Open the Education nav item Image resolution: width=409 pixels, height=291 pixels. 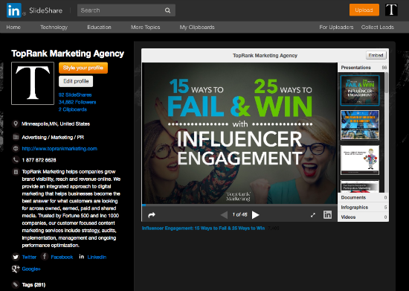coord(99,27)
